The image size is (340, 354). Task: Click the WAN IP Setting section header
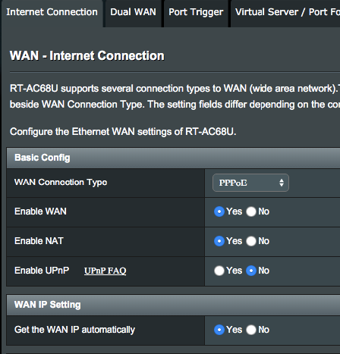tap(173, 305)
